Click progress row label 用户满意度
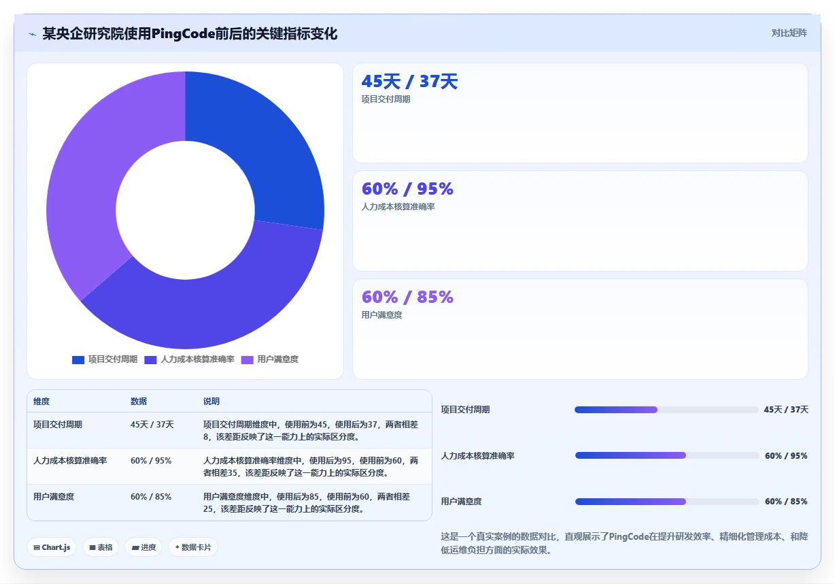The image size is (835, 584). pyautogui.click(x=461, y=502)
